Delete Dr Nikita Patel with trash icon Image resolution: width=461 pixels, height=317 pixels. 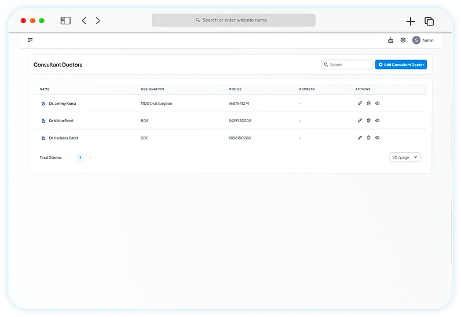(x=369, y=120)
